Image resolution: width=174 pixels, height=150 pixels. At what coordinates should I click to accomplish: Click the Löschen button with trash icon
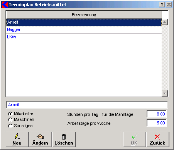point(64,140)
